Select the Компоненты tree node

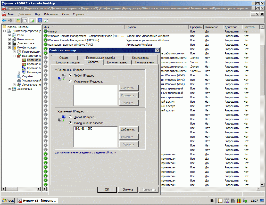click(x=26, y=39)
